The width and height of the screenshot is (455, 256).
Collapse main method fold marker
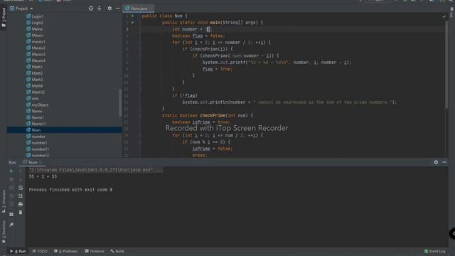click(140, 22)
